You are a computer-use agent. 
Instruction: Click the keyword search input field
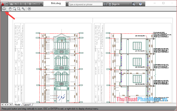(x=85, y=4)
